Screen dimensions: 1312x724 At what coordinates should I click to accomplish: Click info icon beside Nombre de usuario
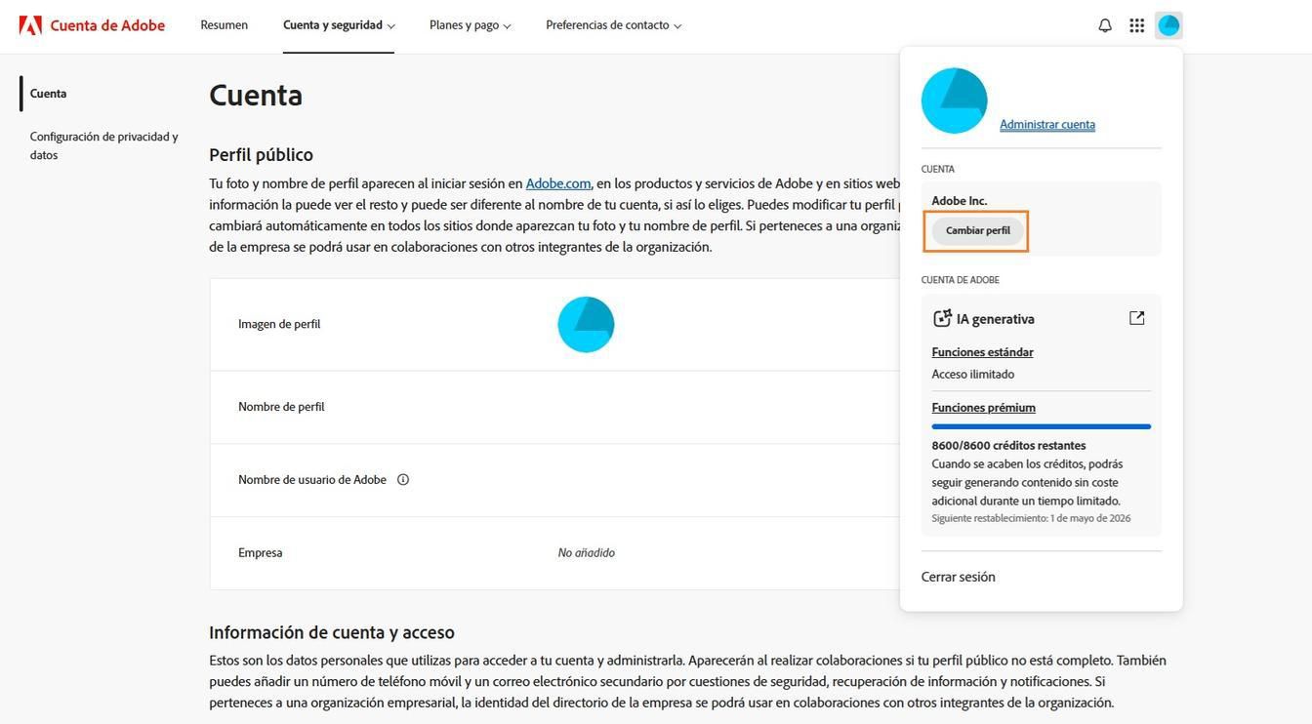(403, 480)
